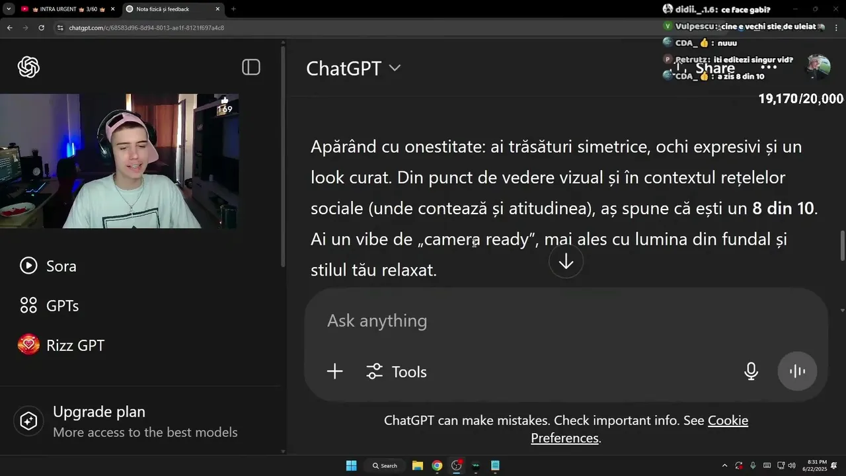Launch voice mode with the waveform button
Screen dimensions: 846x476
click(798, 371)
